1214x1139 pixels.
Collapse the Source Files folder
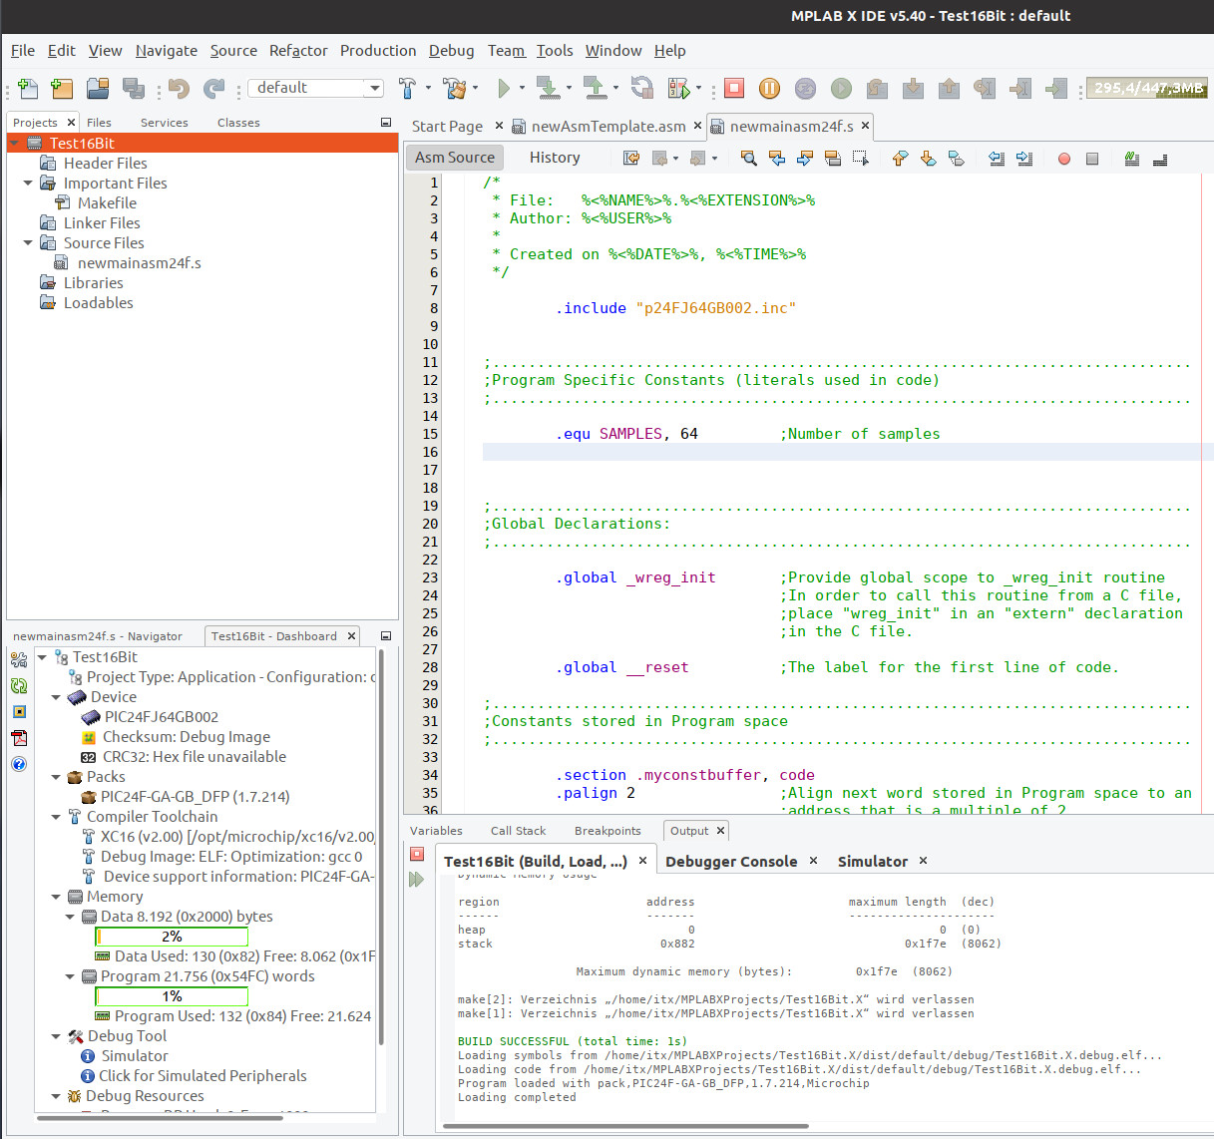(27, 243)
